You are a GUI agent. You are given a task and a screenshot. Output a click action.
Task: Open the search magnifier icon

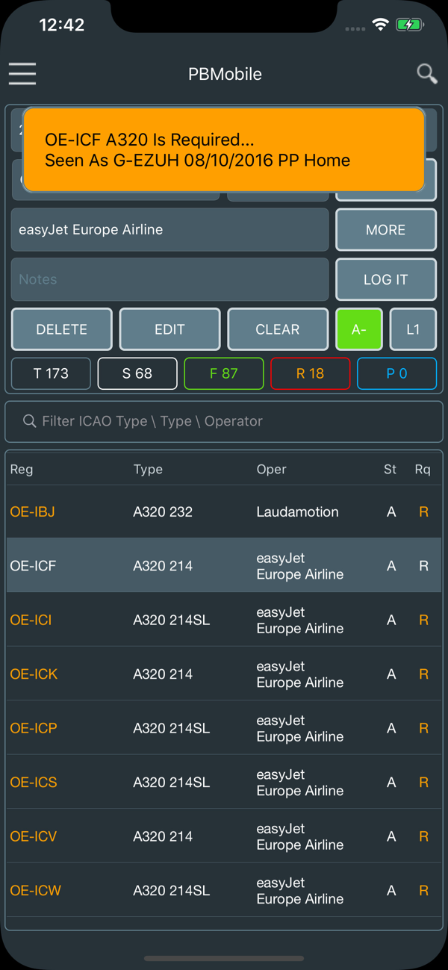click(427, 73)
